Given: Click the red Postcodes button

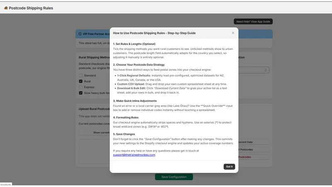Looking at the screenshot, I should (x=254, y=157).
